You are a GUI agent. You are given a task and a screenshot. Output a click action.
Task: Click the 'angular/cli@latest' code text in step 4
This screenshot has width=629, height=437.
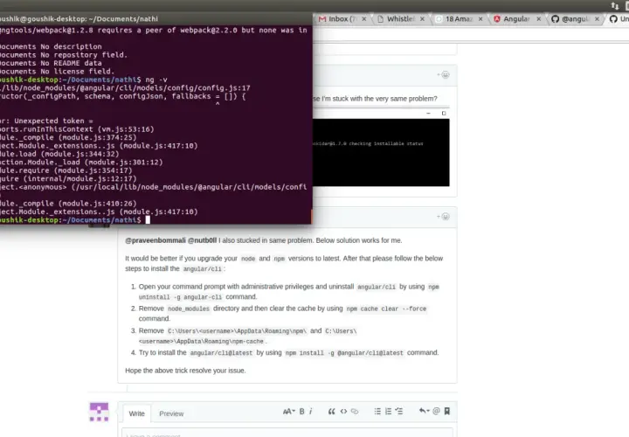point(221,353)
